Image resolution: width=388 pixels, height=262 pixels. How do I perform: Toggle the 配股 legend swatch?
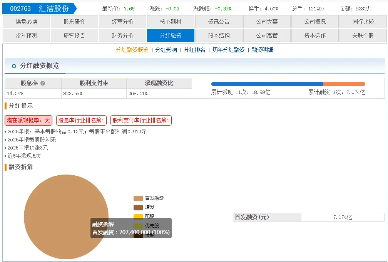pyautogui.click(x=138, y=217)
